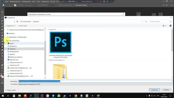
Task: Click the refresh button in save dialog
Action: pyautogui.click(x=146, y=22)
